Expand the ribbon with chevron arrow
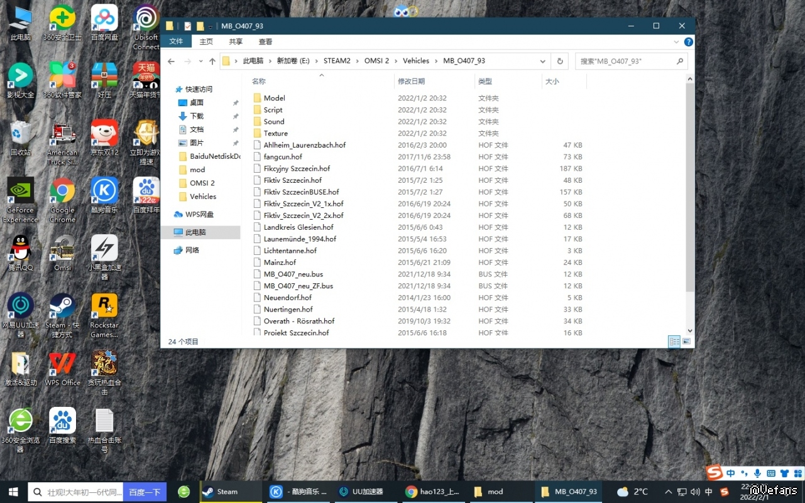 click(676, 42)
